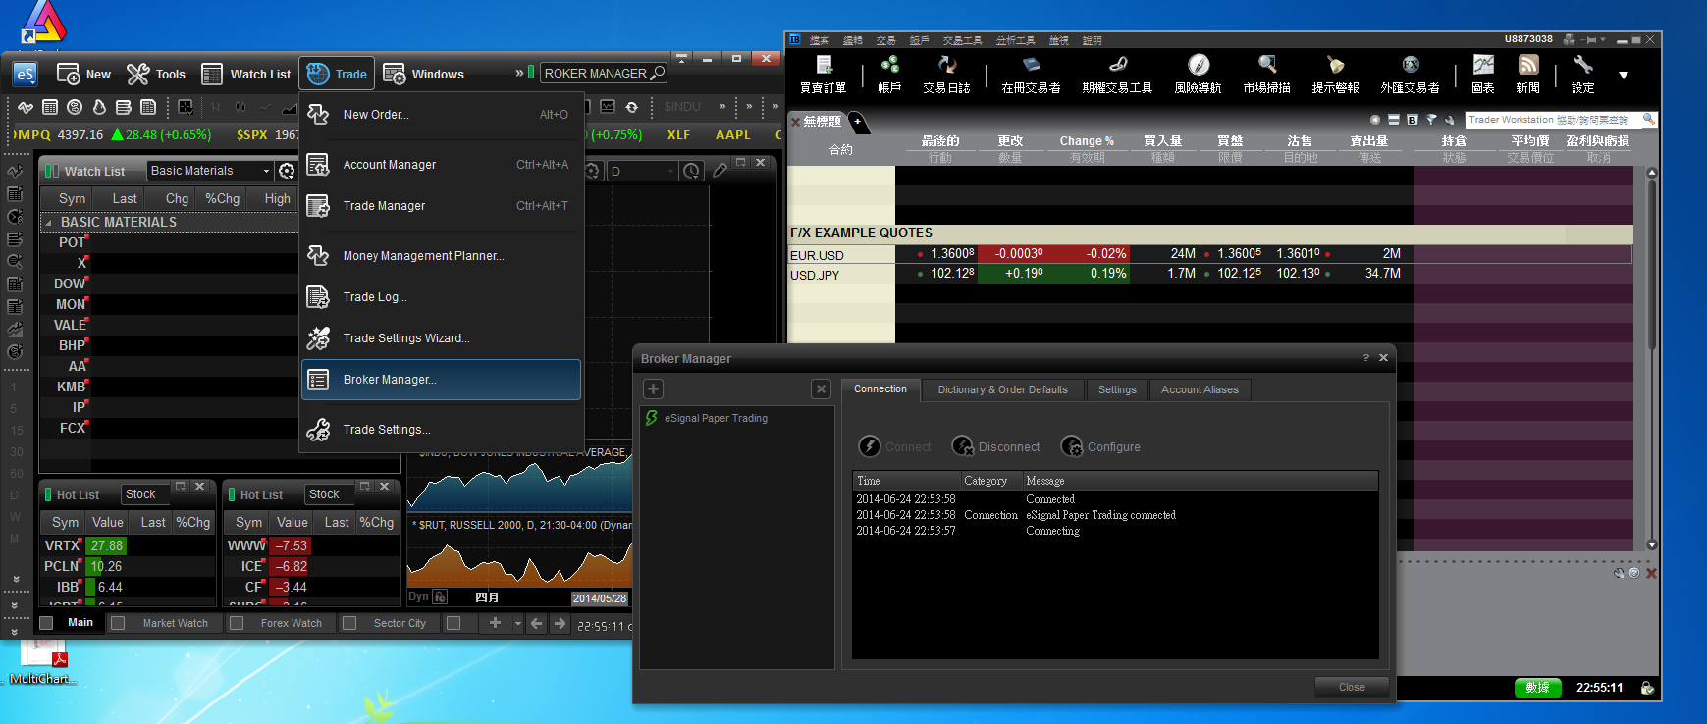Go to previous page with left arrow
This screenshot has width=1707, height=724.
click(x=536, y=623)
